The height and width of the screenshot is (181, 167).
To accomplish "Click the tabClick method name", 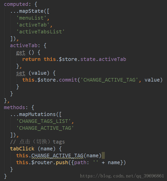I will pyautogui.click(x=22, y=149).
